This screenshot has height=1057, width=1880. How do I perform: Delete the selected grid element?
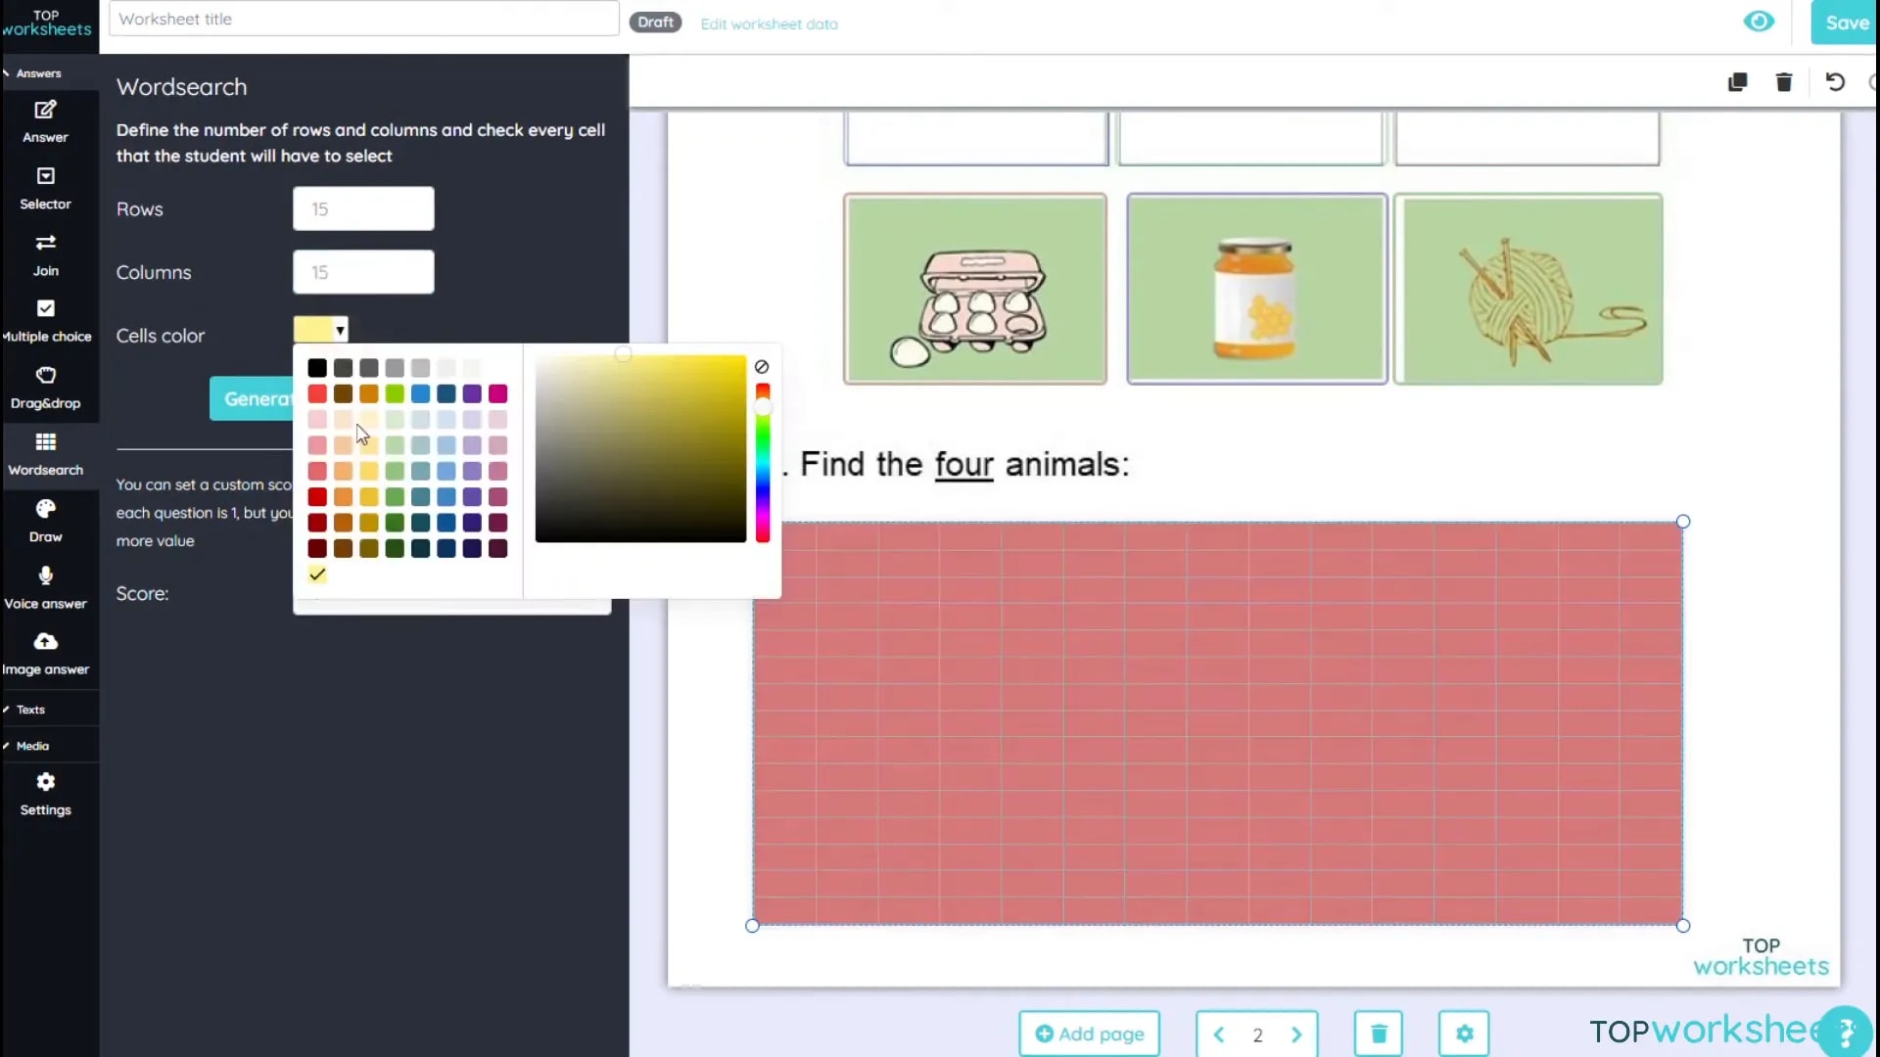coord(1783,82)
